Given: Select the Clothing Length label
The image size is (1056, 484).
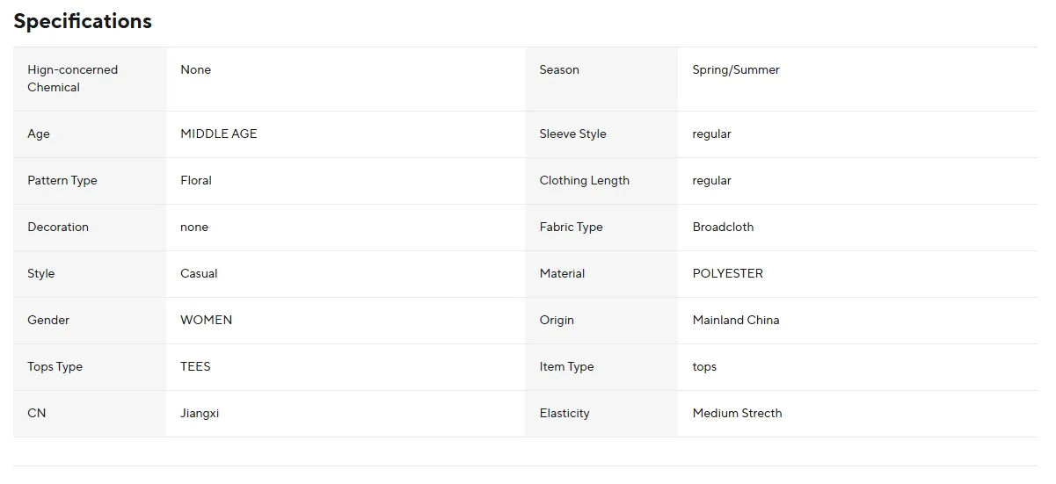Looking at the screenshot, I should (585, 181).
